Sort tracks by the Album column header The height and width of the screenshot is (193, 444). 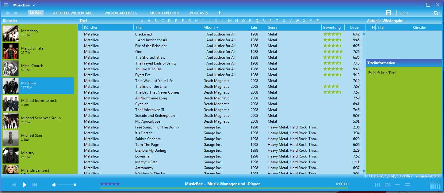pyautogui.click(x=226, y=28)
